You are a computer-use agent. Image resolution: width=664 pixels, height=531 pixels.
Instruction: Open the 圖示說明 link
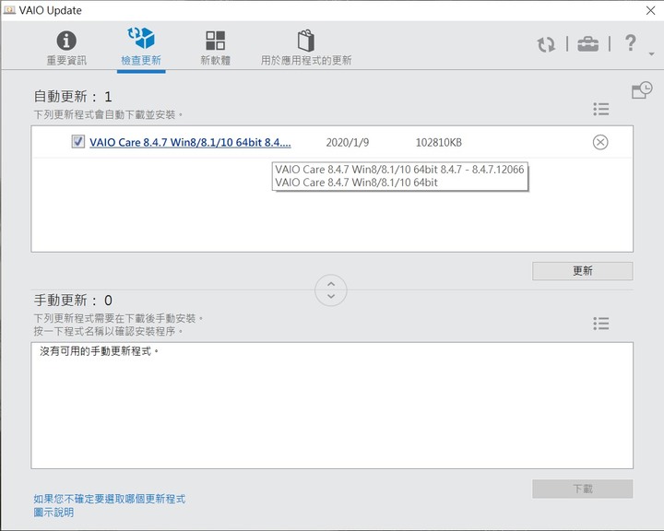53,513
